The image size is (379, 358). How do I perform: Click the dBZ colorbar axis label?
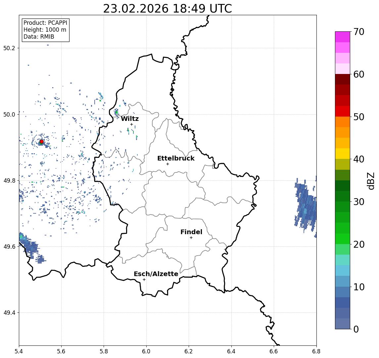371,181
